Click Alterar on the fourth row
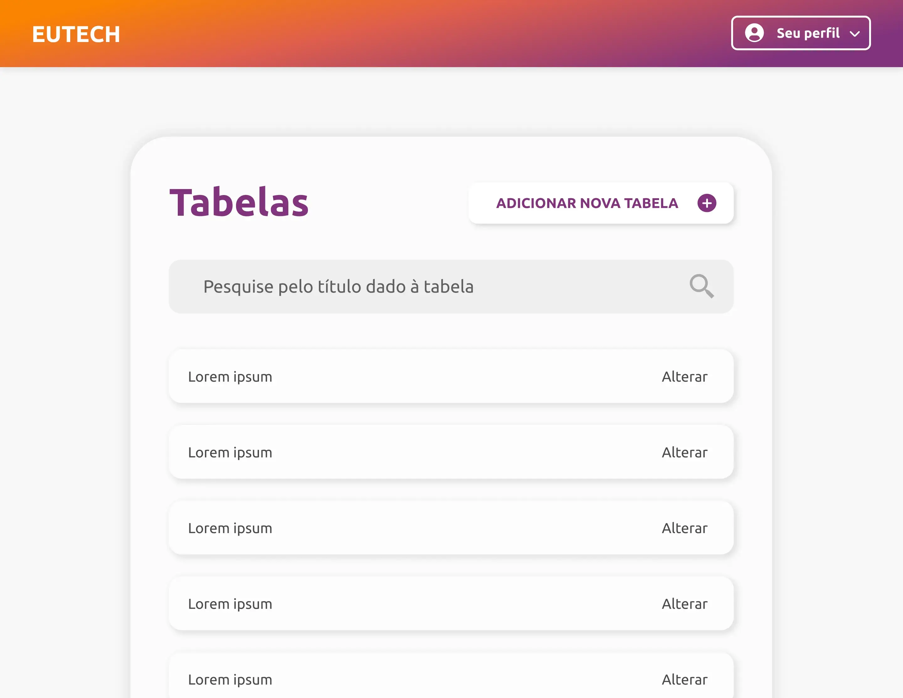The height and width of the screenshot is (698, 903). click(684, 604)
